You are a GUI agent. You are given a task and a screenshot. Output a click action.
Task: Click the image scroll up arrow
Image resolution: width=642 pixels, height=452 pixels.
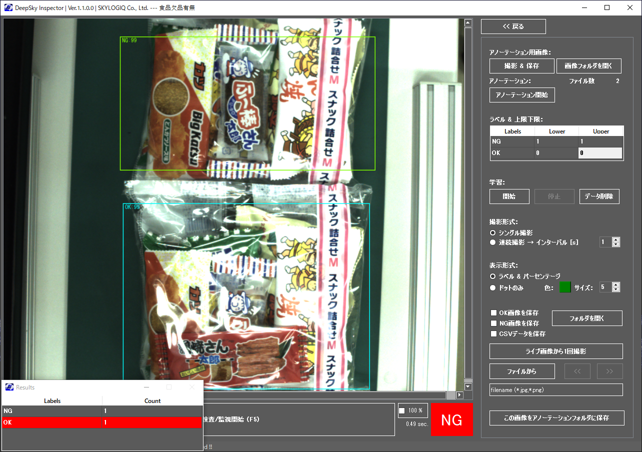(468, 23)
